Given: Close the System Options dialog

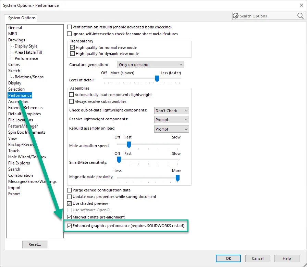Looking at the screenshot, I should coord(301,5).
